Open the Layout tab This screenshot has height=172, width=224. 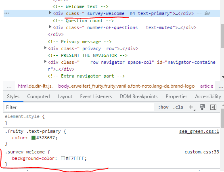click(65, 96)
